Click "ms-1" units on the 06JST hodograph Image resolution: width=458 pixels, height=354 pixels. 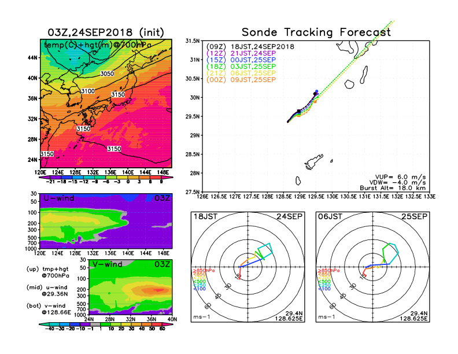(327, 317)
